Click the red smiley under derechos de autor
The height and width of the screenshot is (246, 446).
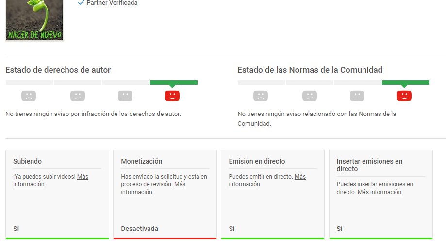172,96
